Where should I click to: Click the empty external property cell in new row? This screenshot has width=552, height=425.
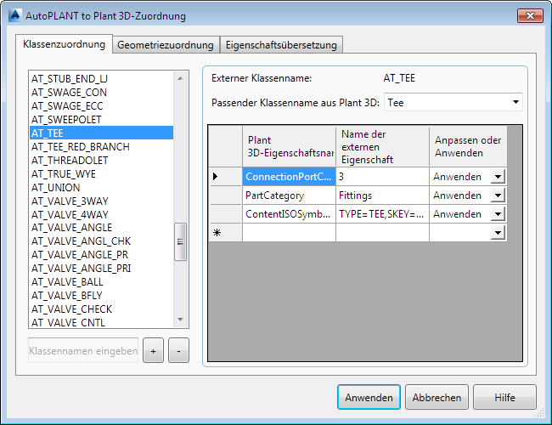(x=382, y=233)
